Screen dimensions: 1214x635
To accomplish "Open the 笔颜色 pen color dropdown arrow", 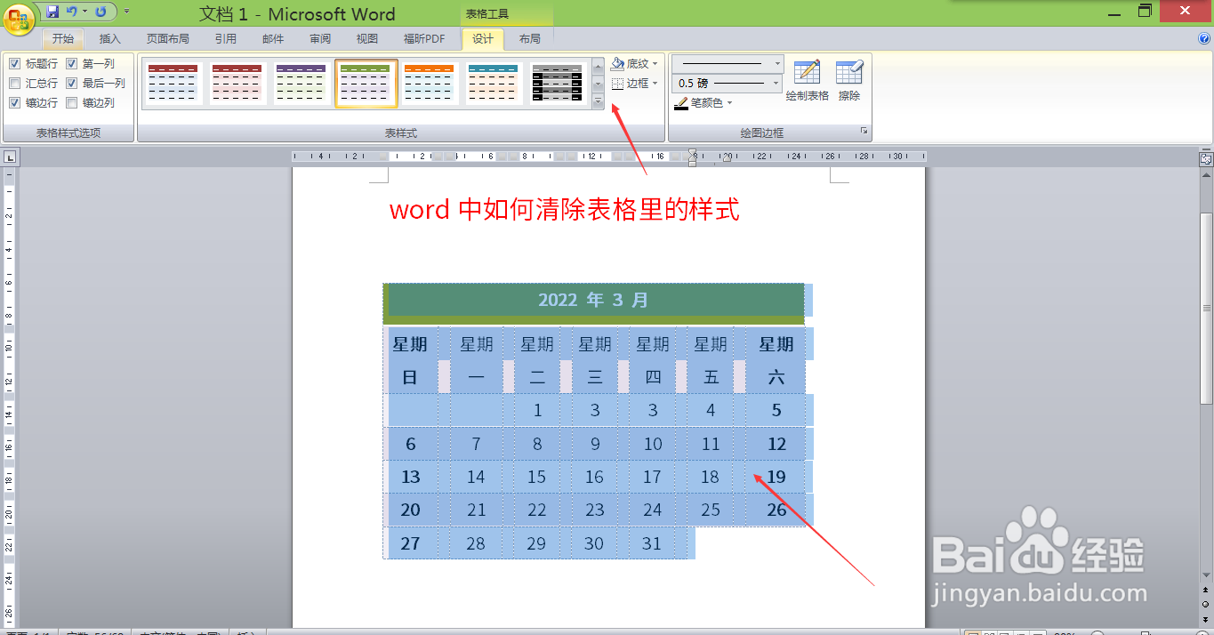I will [x=730, y=103].
